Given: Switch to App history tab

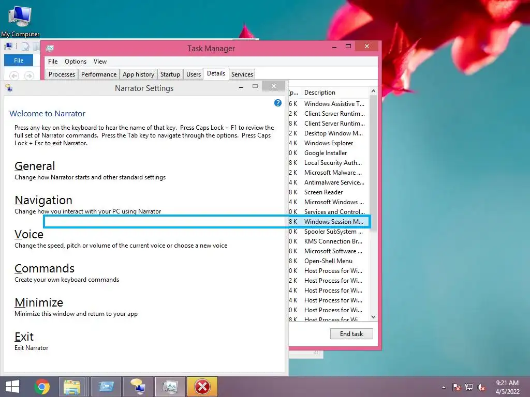Looking at the screenshot, I should pos(138,74).
